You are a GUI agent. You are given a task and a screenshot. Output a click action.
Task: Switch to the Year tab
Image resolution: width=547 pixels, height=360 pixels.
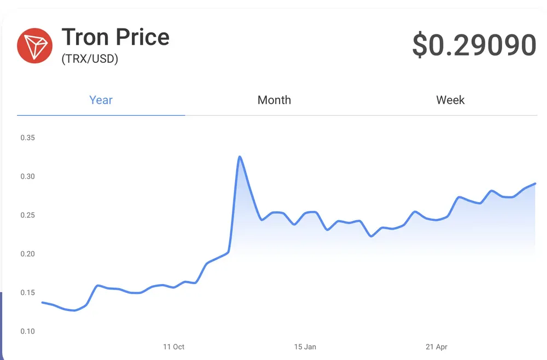(101, 100)
